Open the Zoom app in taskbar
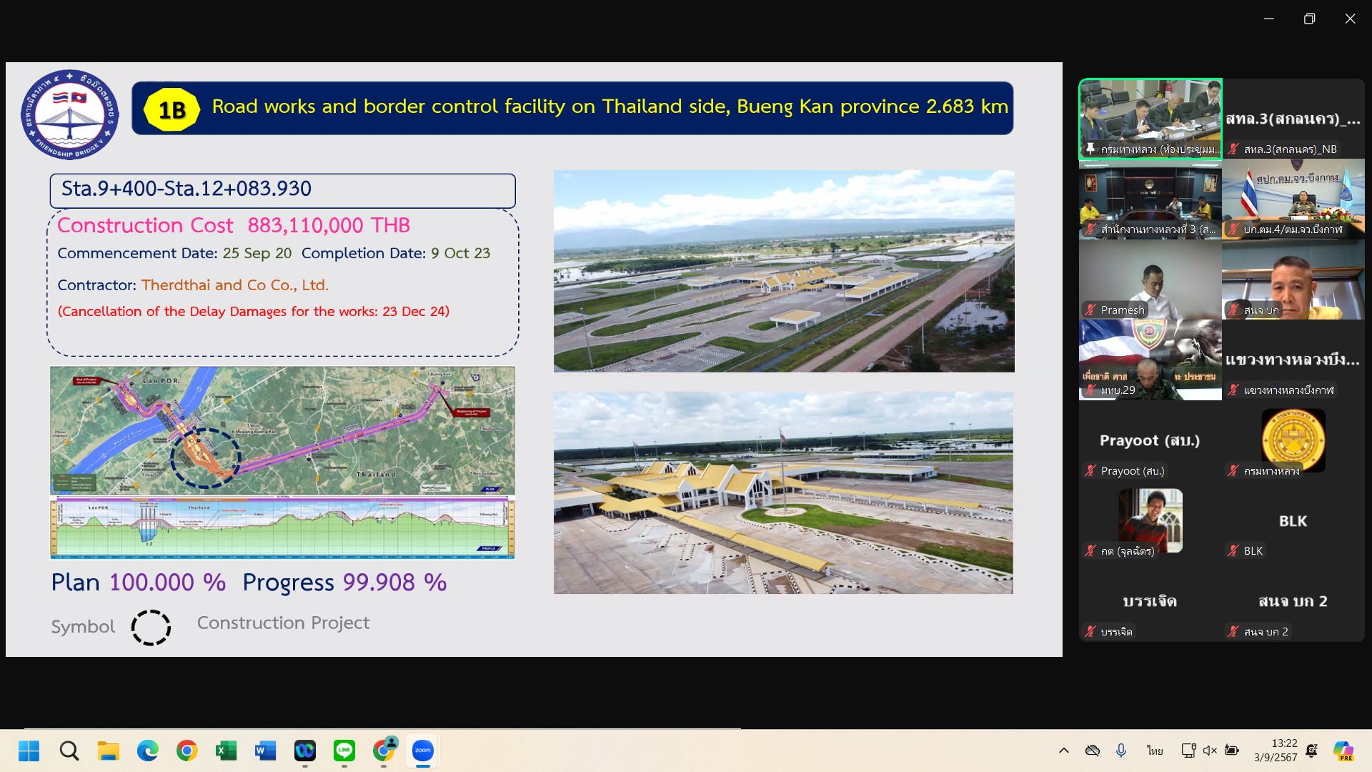Screen dimensions: 1372x772 pyautogui.click(x=422, y=751)
